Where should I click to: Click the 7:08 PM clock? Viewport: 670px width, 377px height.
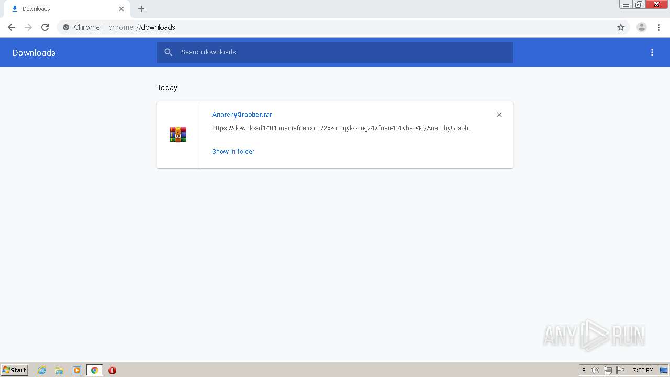click(643, 370)
